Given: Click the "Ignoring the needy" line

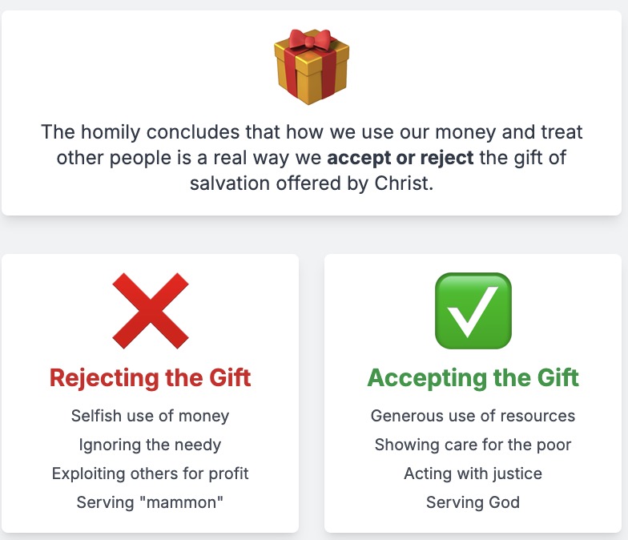Looking at the screenshot, I should pos(151,445).
